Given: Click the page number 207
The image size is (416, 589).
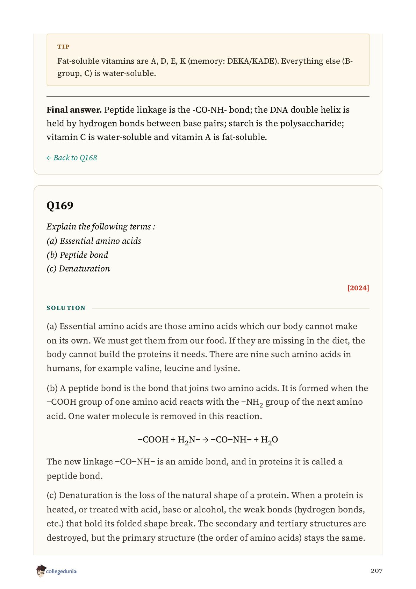Looking at the screenshot, I should [376, 571].
